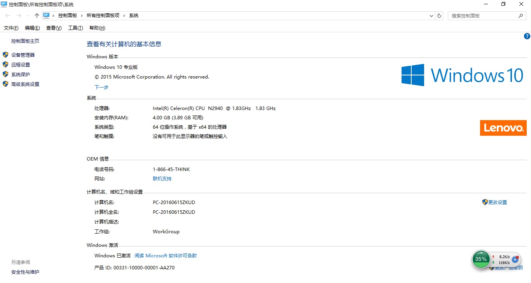Open 设备管理器 link

pyautogui.click(x=23, y=55)
